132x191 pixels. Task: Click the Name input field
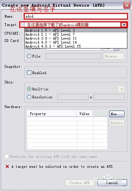(x=76, y=16)
